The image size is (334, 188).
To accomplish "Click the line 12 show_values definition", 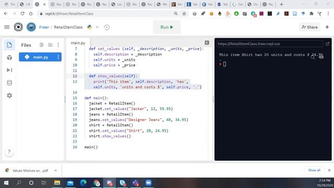I will click(x=113, y=76).
